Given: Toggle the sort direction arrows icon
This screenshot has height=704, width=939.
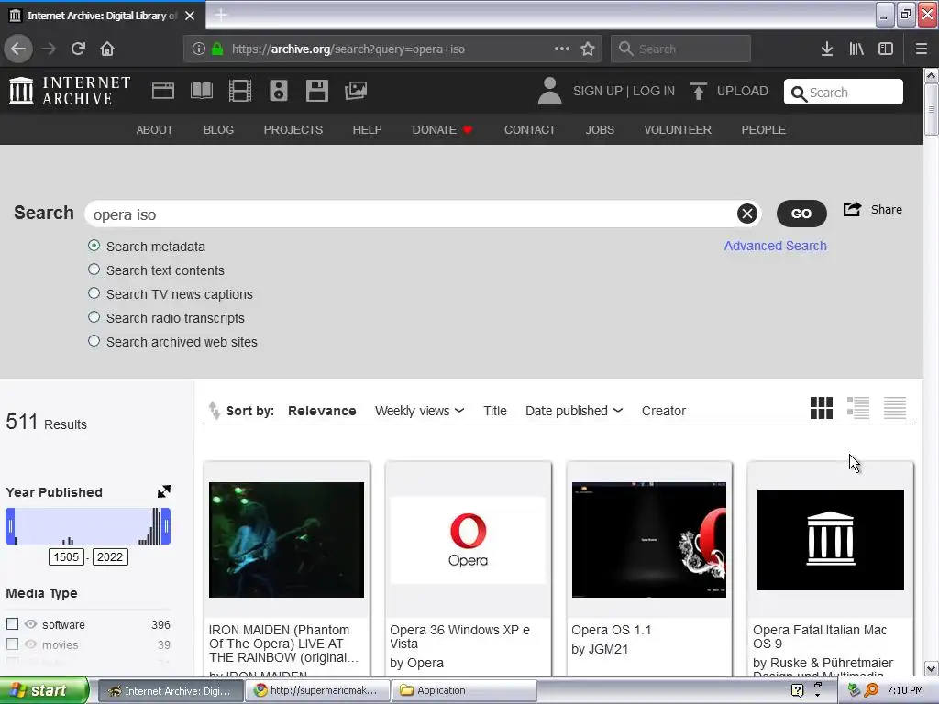Looking at the screenshot, I should [214, 411].
